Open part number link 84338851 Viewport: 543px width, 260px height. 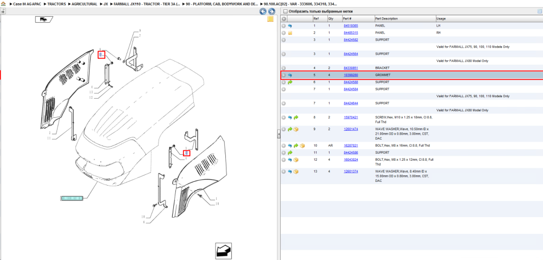click(x=350, y=68)
